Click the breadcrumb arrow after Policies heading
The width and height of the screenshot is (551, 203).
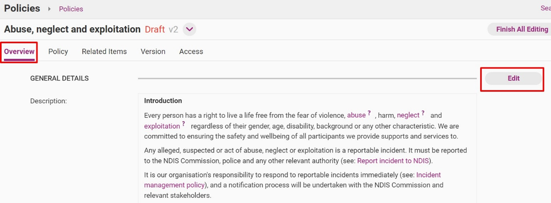coord(50,9)
